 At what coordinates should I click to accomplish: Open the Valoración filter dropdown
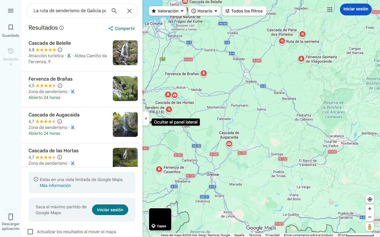(x=167, y=11)
